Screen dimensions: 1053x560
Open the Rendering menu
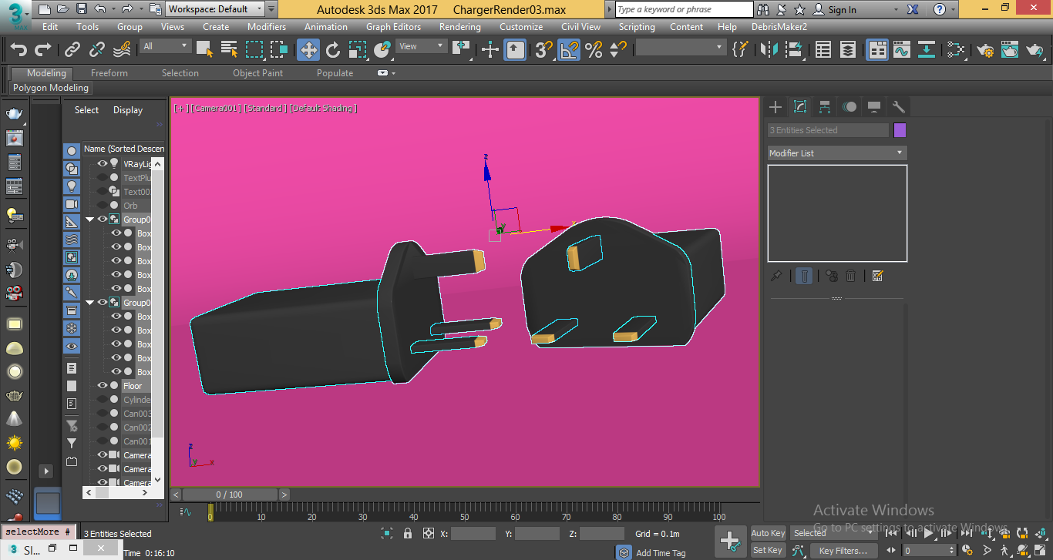coord(460,26)
